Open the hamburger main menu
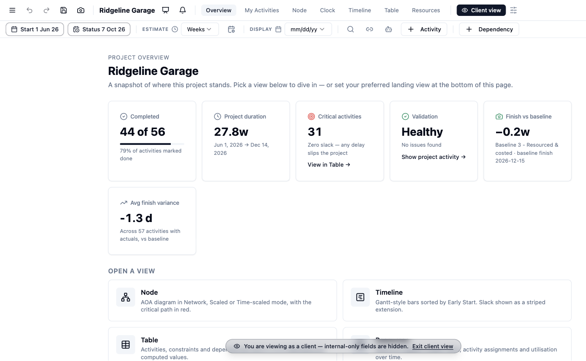Viewport: 586px width, 361px height. click(12, 10)
